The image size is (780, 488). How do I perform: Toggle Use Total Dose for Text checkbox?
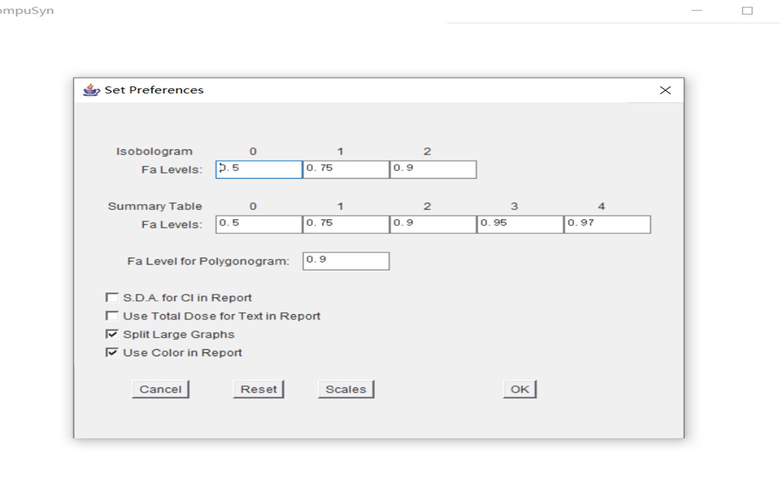(112, 316)
